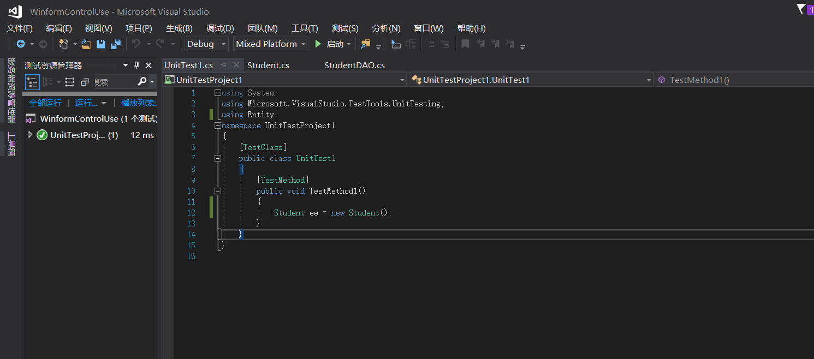Toggle the hierarchy view in Test Explorer
Screen dimensions: 814x359
click(32, 82)
